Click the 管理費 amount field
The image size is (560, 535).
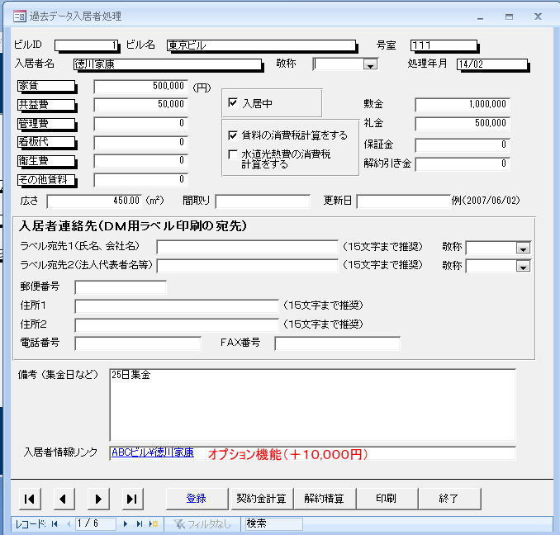[x=140, y=124]
